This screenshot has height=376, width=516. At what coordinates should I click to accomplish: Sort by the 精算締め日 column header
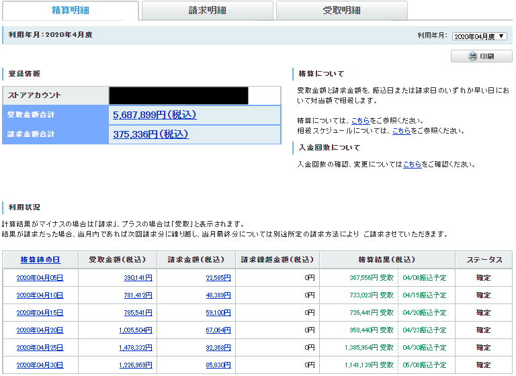click(x=40, y=260)
